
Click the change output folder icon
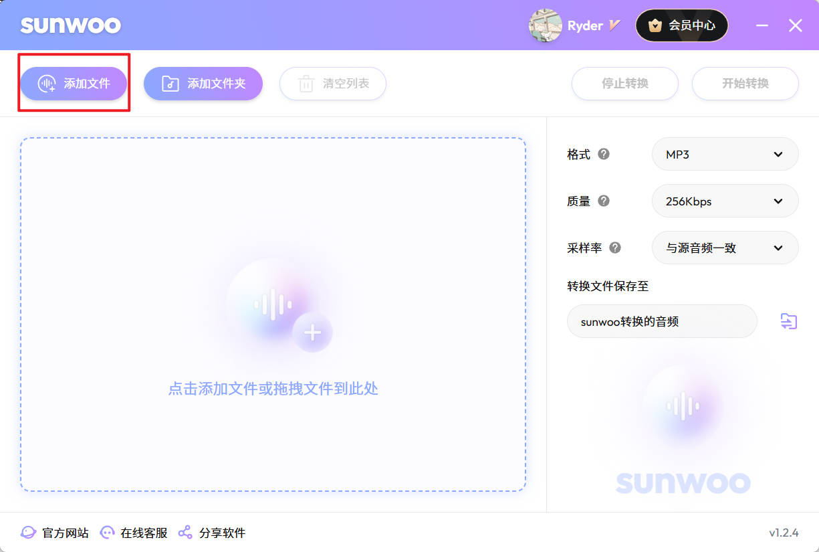(789, 321)
